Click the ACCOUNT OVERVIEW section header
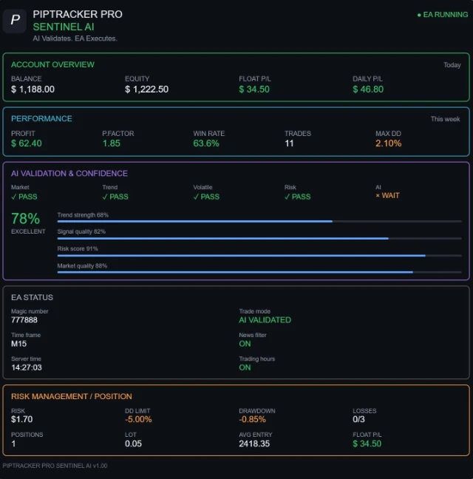The image size is (473, 479). click(x=52, y=64)
